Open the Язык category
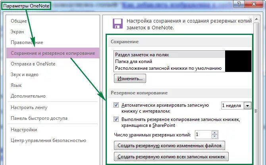 (x=16, y=85)
